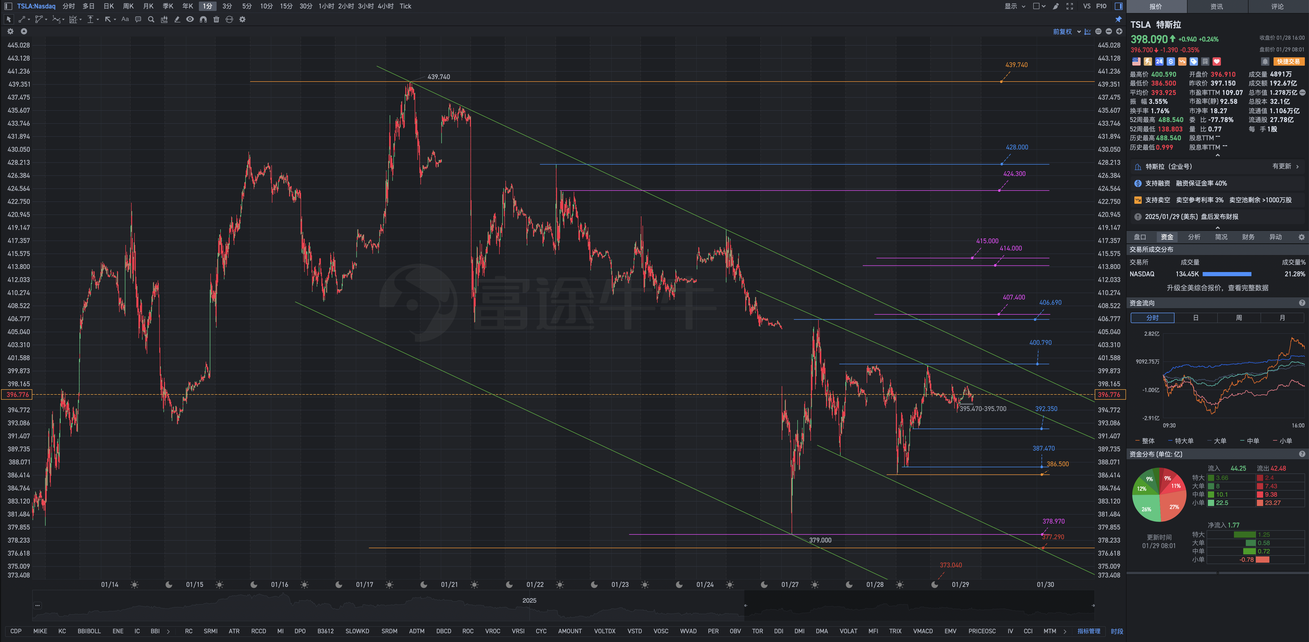Image resolution: width=1309 pixels, height=642 pixels.
Task: Open F10 company info
Action: click(1101, 6)
